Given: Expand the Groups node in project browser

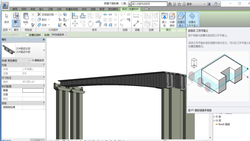Looking at the screenshot, I should pyautogui.click(x=215, y=121).
